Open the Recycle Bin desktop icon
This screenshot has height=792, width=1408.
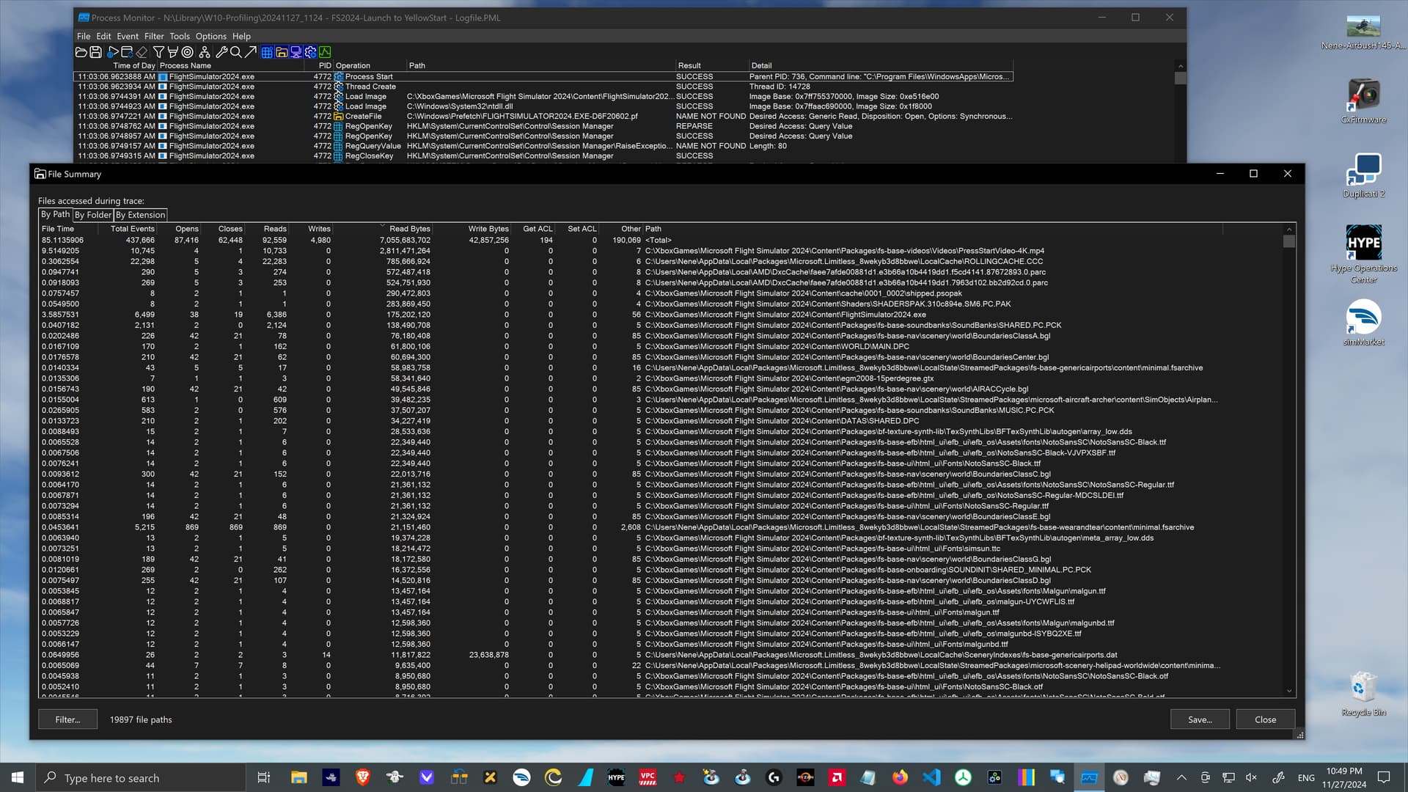pos(1363,694)
